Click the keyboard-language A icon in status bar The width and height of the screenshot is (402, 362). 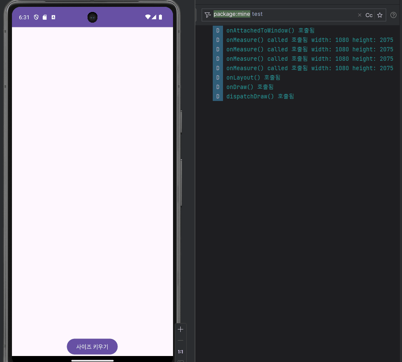[x=53, y=17]
